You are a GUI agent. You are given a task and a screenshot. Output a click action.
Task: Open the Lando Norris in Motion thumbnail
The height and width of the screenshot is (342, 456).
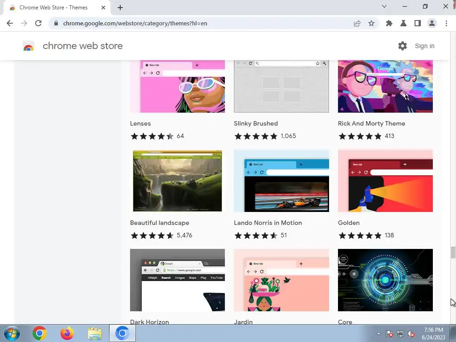coord(281,181)
